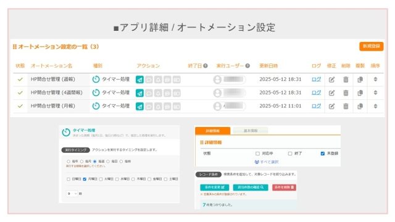The height and width of the screenshot is (222, 395).
Task: Click the 条件を変更 button
Action: click(214, 187)
